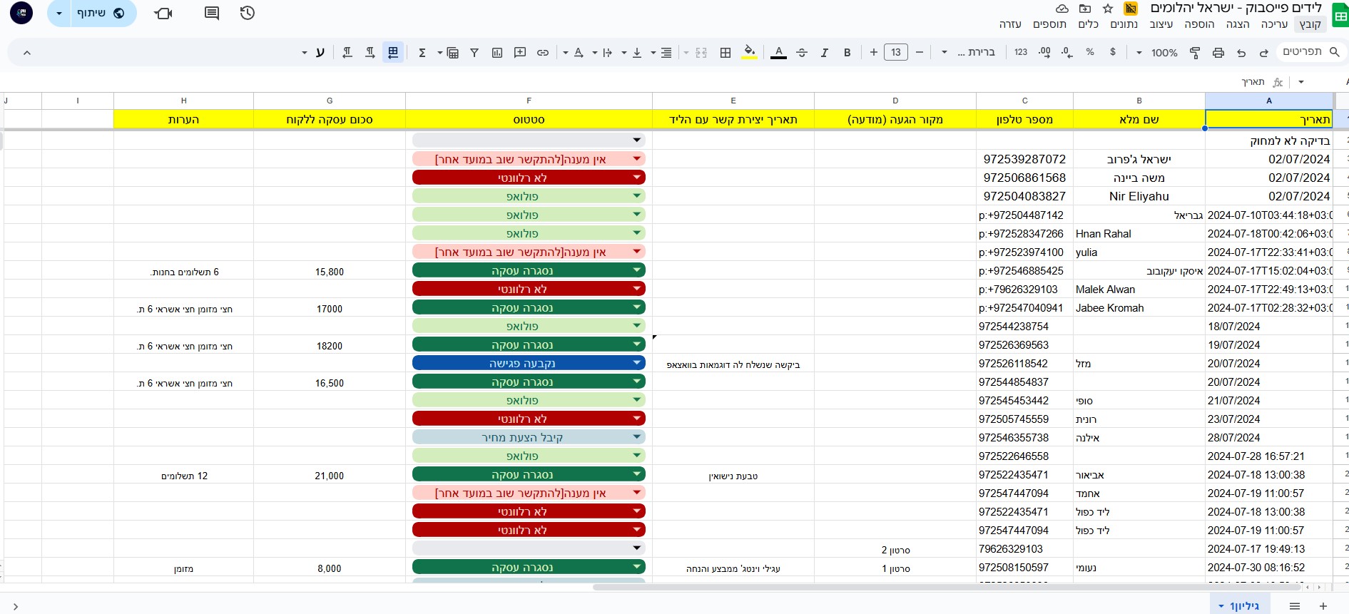This screenshot has height=614, width=1349.
Task: Toggle the filter funnel on the toolbar
Action: pos(474,52)
